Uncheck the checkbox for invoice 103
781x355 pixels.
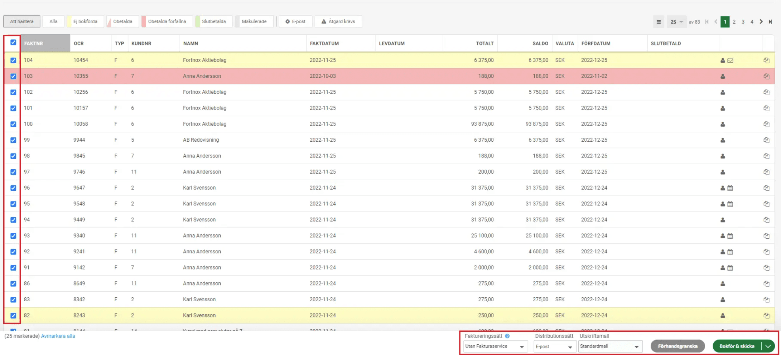(13, 76)
